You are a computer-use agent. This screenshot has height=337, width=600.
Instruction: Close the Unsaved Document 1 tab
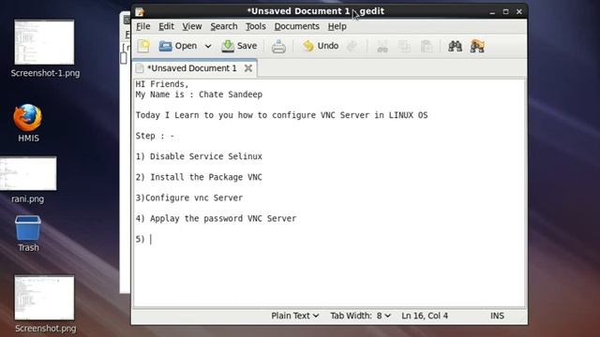[247, 68]
